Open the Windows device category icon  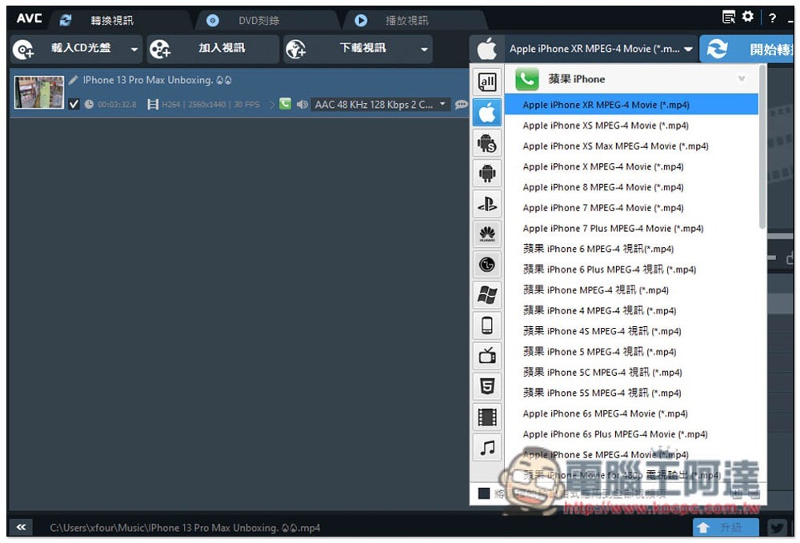point(486,295)
